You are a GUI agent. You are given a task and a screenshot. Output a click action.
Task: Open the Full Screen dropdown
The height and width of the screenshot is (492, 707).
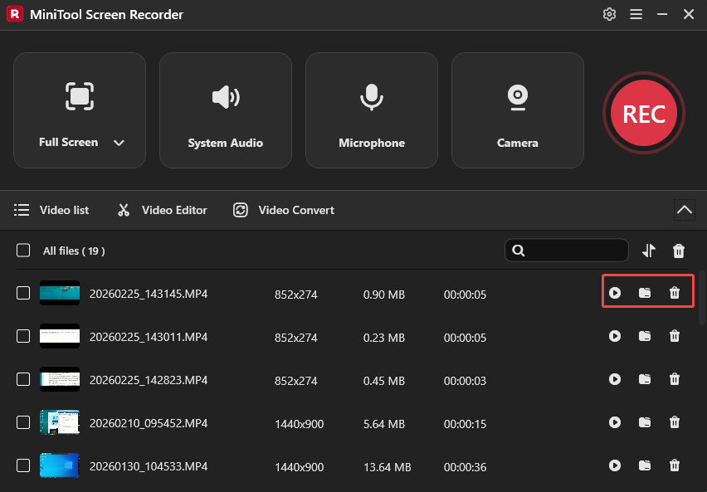[x=119, y=142]
